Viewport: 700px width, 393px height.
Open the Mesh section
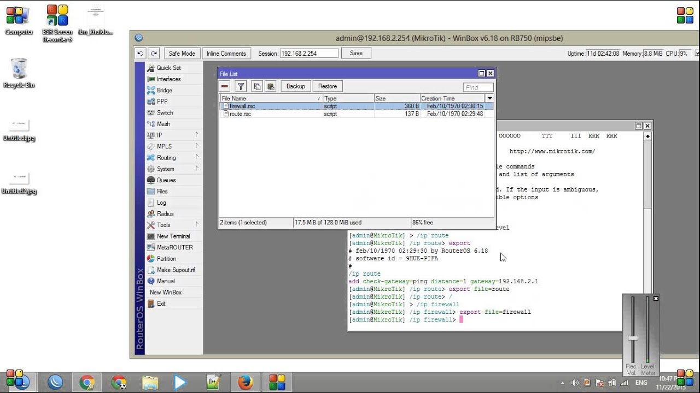click(163, 124)
